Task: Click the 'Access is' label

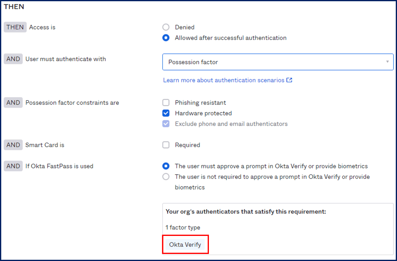Action: (42, 27)
